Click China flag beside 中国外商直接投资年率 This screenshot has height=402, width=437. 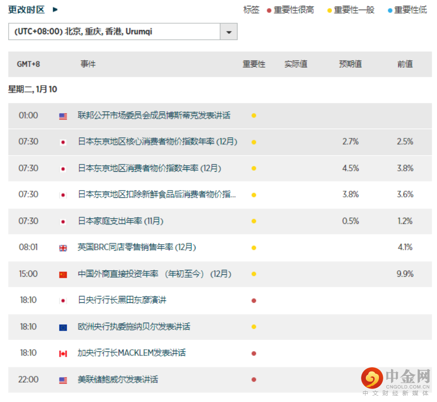click(x=63, y=275)
